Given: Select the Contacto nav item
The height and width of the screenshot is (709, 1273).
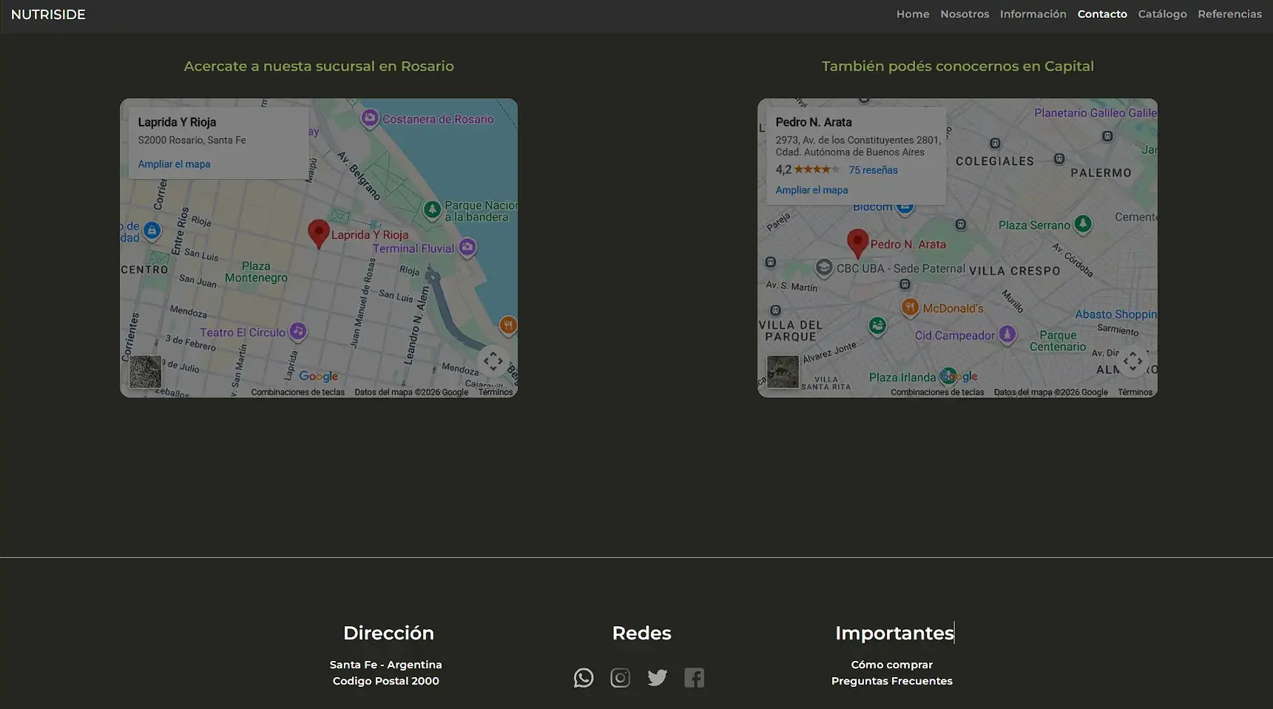Looking at the screenshot, I should click(x=1102, y=14).
